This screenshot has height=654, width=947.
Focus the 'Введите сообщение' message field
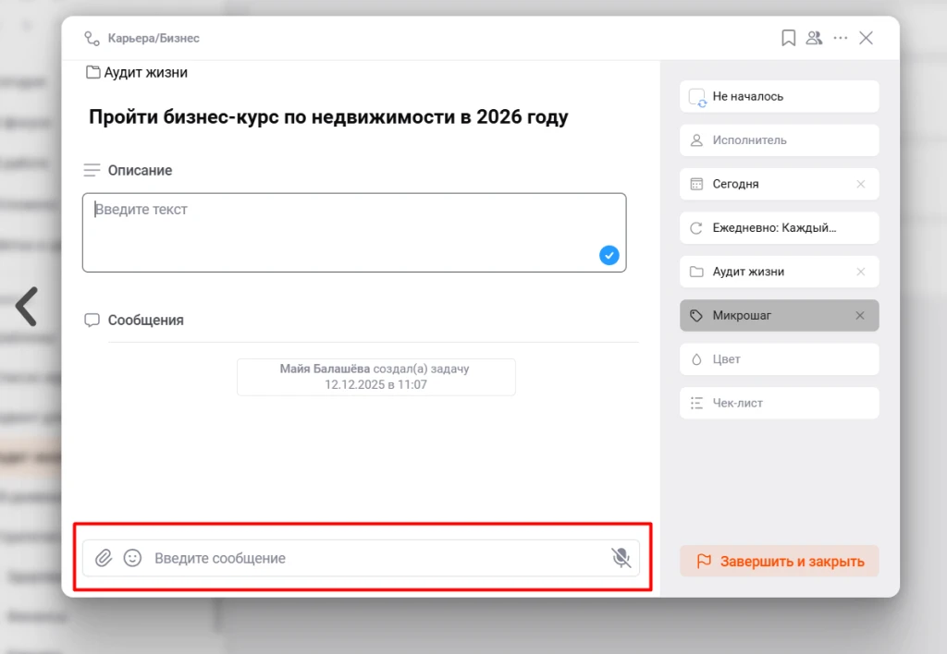click(x=370, y=558)
